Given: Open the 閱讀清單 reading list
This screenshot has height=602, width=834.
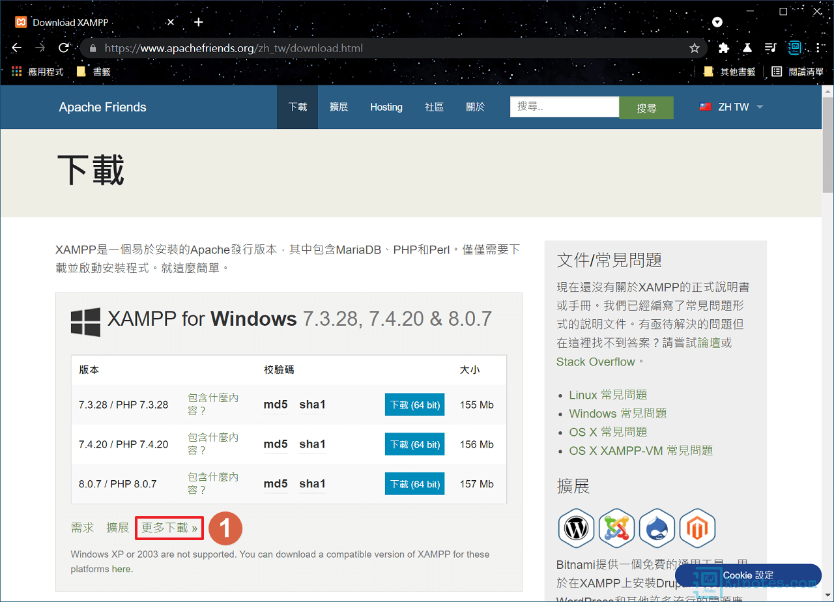Looking at the screenshot, I should click(798, 72).
